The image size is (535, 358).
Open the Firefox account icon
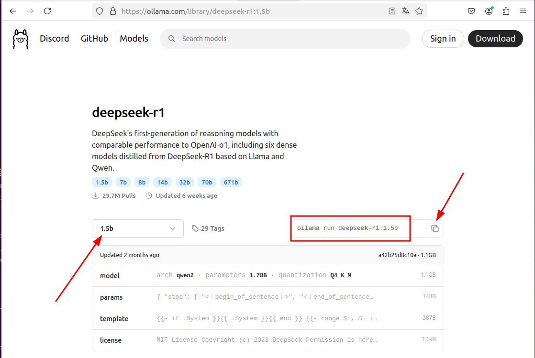tap(489, 11)
